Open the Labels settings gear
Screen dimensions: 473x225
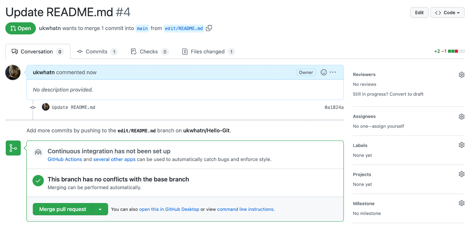point(462,145)
